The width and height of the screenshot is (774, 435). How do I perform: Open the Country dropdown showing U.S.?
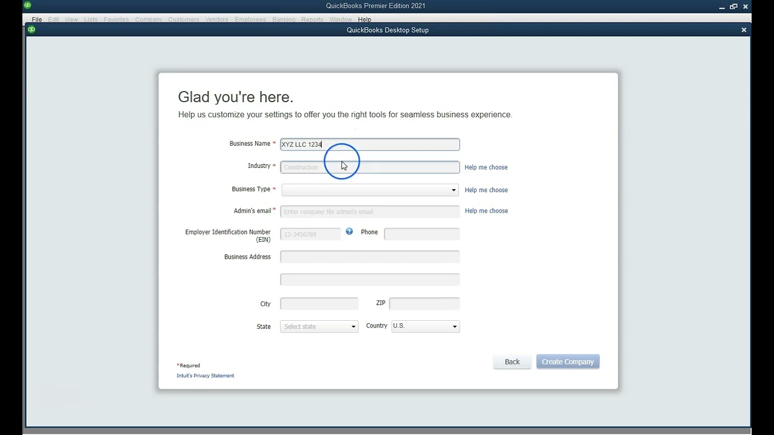425,326
